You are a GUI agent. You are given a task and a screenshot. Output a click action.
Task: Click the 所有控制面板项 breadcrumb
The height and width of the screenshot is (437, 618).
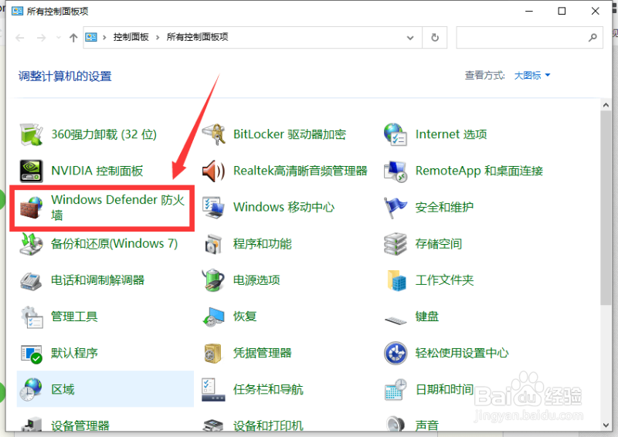pos(198,37)
